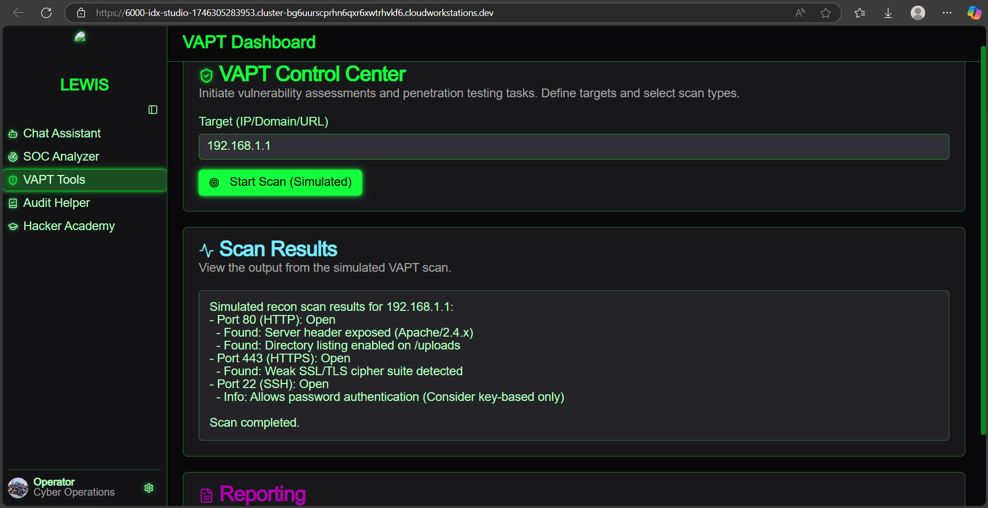Click the LEWIS logo leaf icon

click(x=80, y=37)
